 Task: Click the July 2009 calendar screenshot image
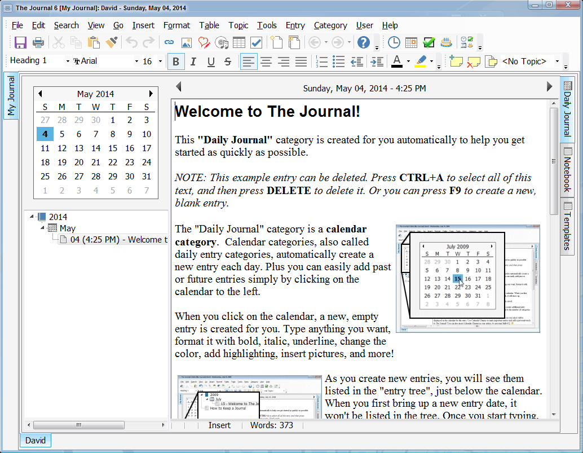pyautogui.click(x=468, y=278)
